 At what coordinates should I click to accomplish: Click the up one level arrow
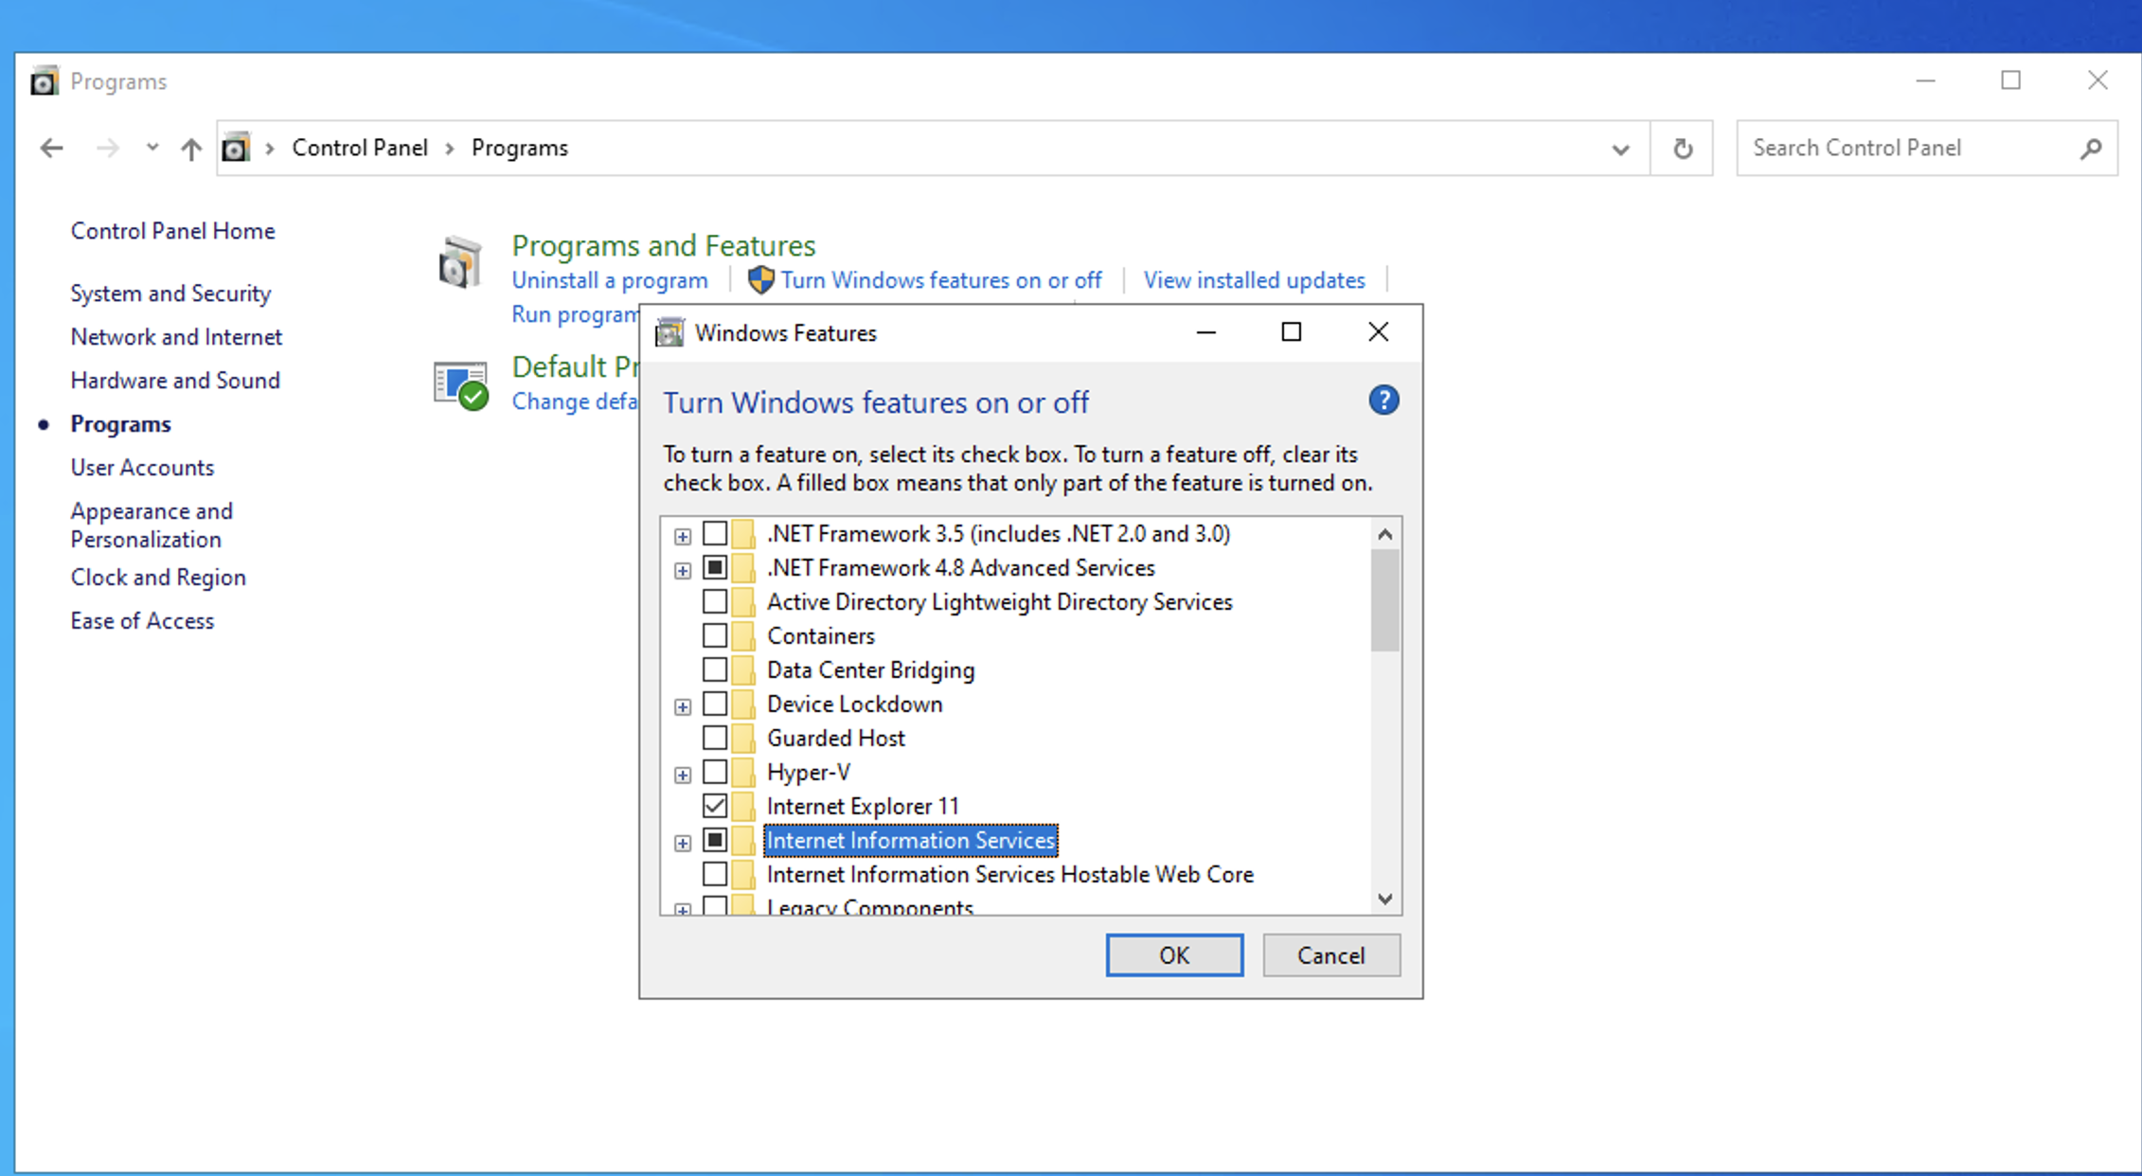click(191, 149)
